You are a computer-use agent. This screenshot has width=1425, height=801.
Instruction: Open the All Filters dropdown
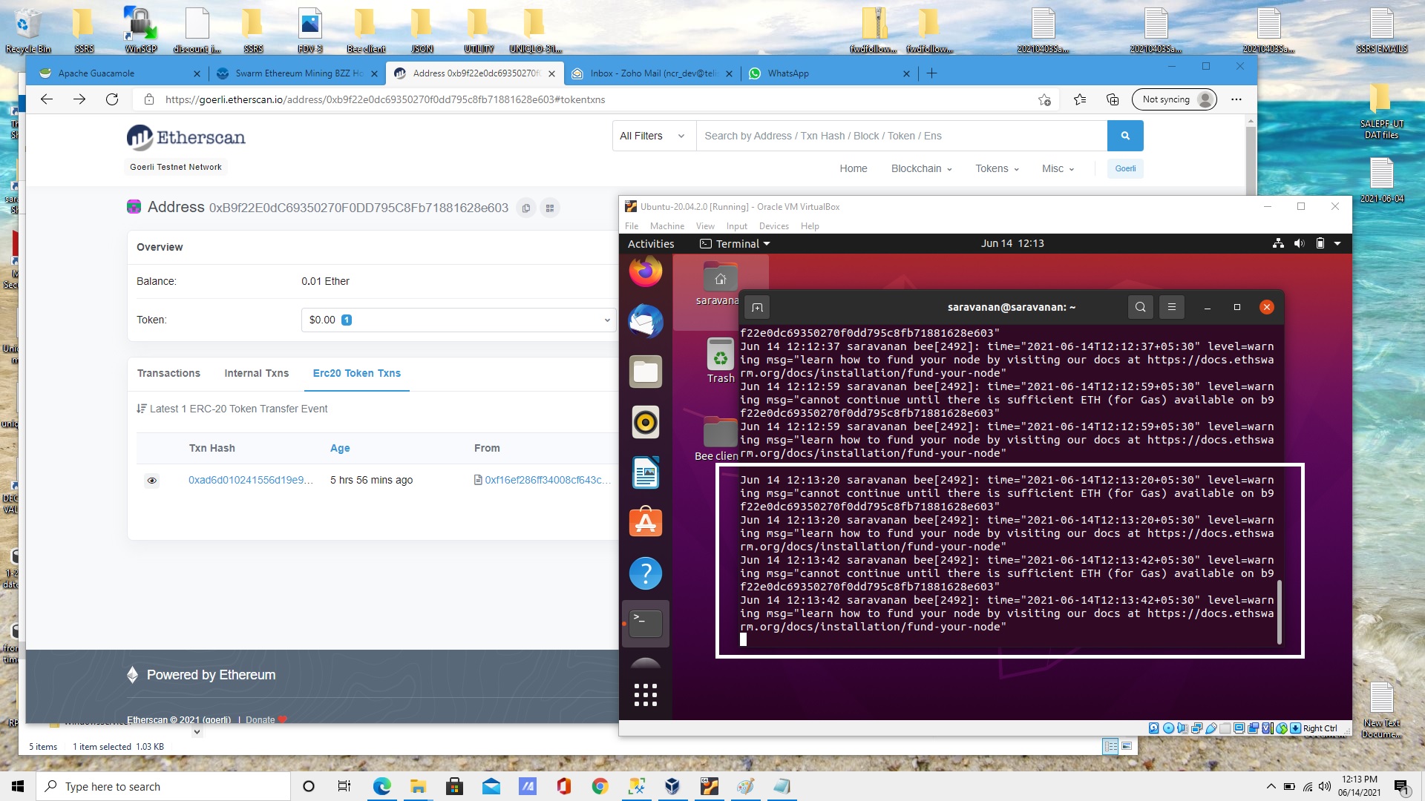[652, 136]
